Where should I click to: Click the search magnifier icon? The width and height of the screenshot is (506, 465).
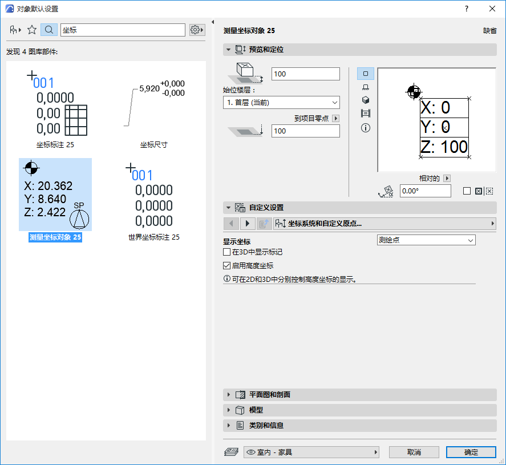(49, 29)
